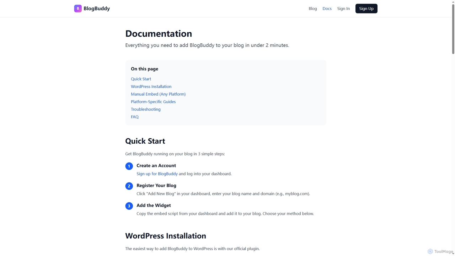Click step 1 number badge
This screenshot has width=455, height=256.
[x=129, y=166]
